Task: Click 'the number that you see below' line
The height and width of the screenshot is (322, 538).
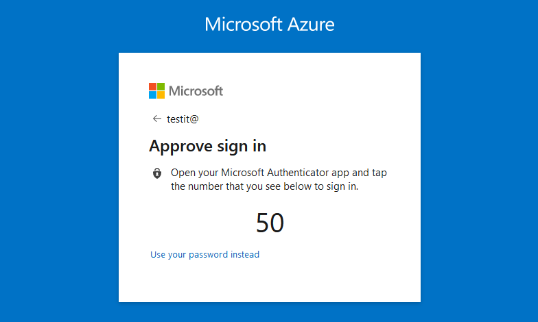Action: 264,186
